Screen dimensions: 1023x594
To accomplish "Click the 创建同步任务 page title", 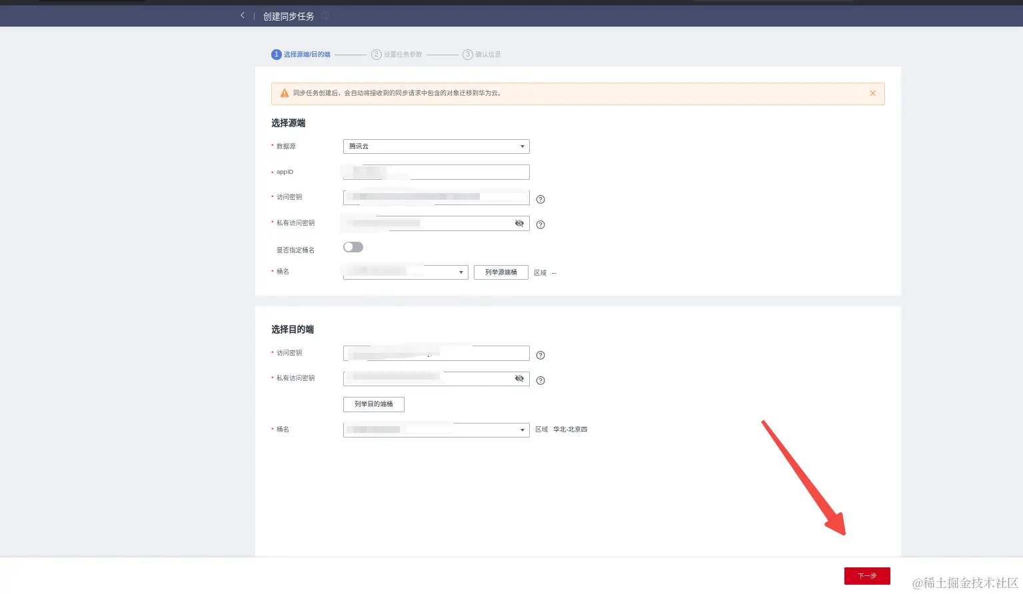I will [x=289, y=16].
